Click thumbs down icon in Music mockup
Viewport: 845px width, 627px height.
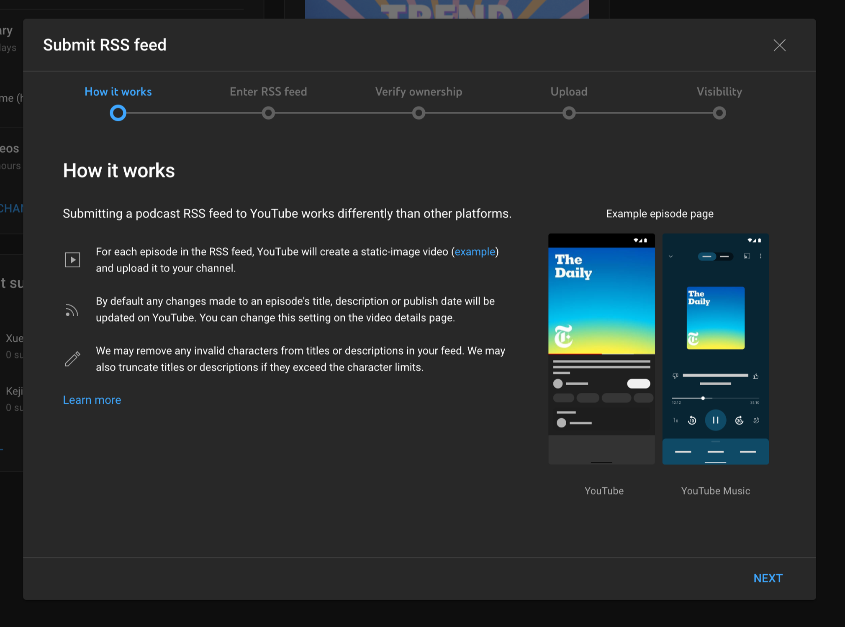(675, 376)
